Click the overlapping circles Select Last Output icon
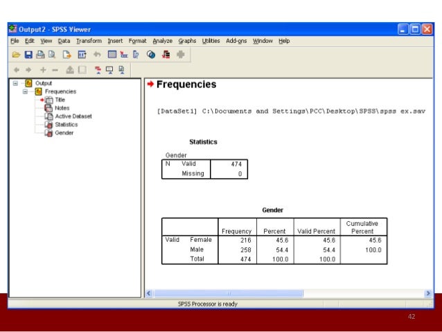 (x=151, y=54)
